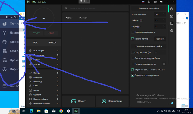Uncheck Оповещать о завершении checkbox

click(133, 75)
